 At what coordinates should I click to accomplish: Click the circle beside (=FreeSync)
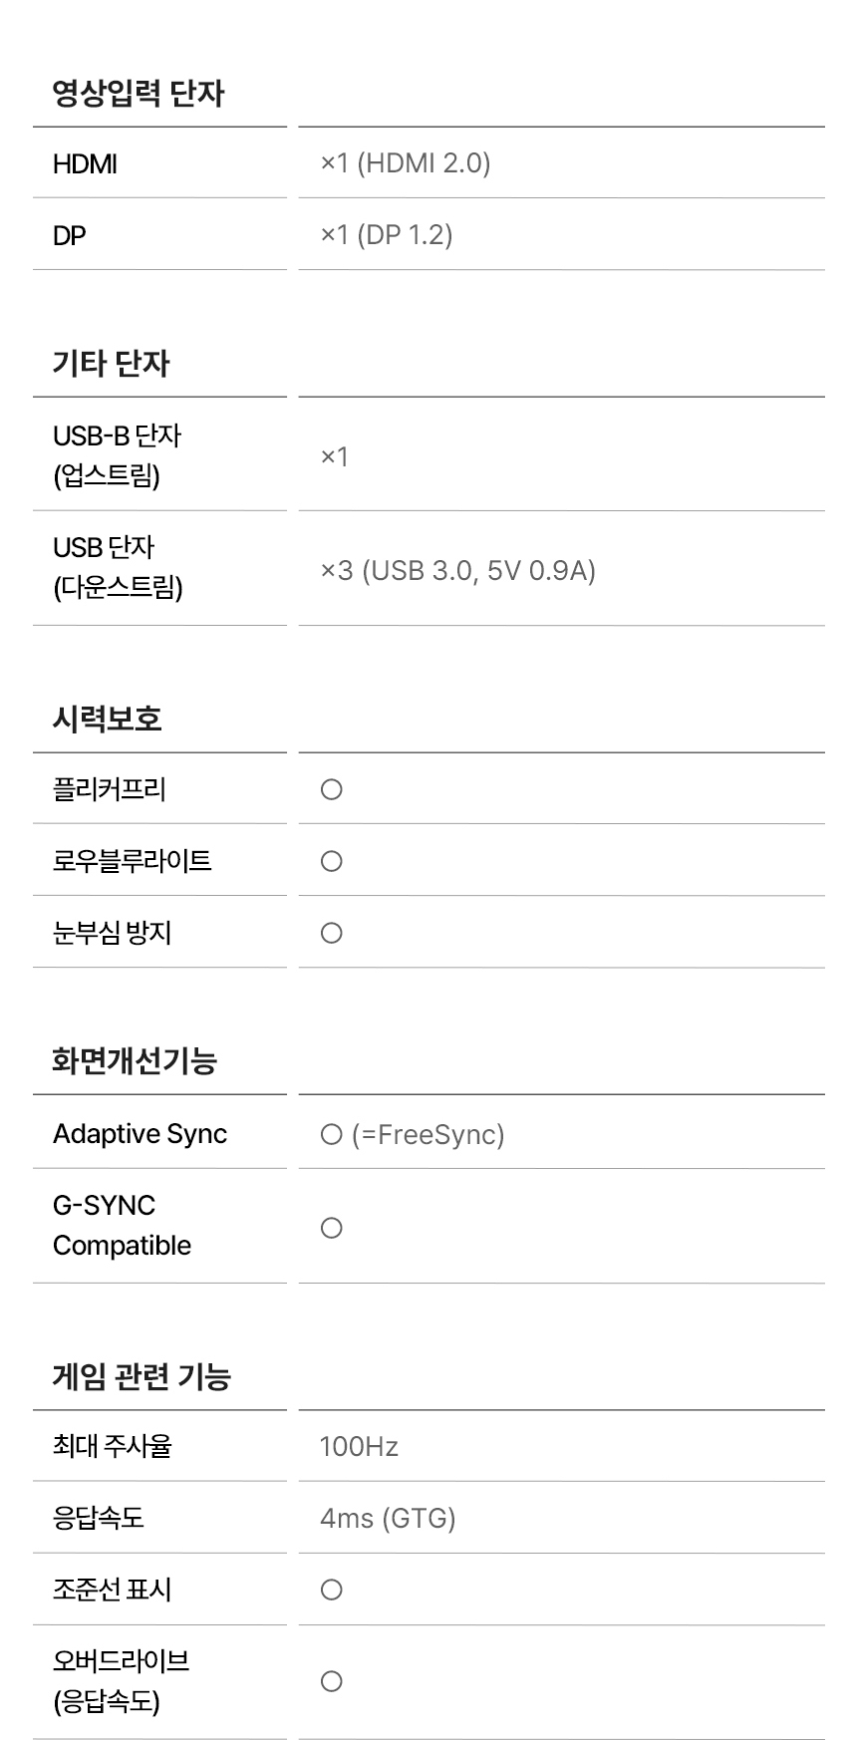click(332, 1135)
